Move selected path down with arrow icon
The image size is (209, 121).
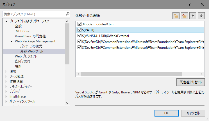click(x=201, y=16)
